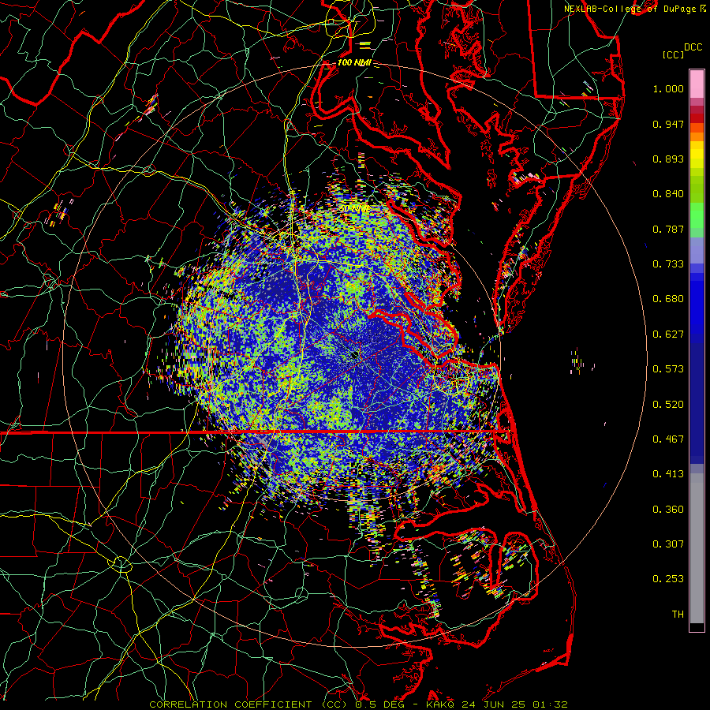Image resolution: width=710 pixels, height=710 pixels.
Task: Select the 0.520 legend value
Action: coord(668,405)
